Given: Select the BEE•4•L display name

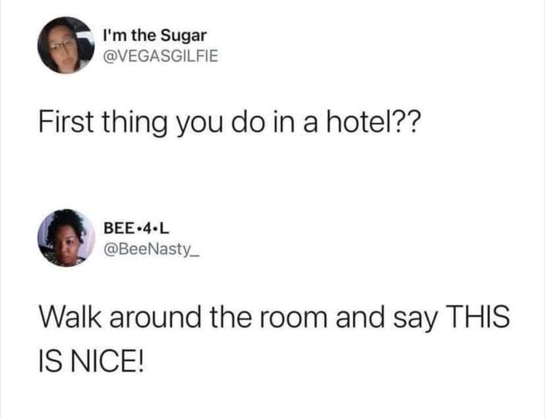Looking at the screenshot, I should (136, 228).
